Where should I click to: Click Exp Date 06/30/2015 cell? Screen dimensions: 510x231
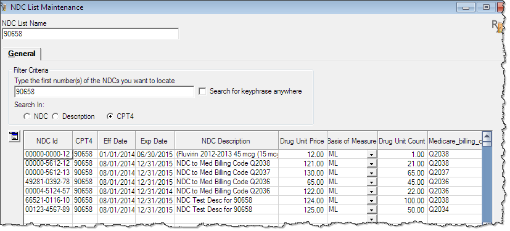coord(155,154)
